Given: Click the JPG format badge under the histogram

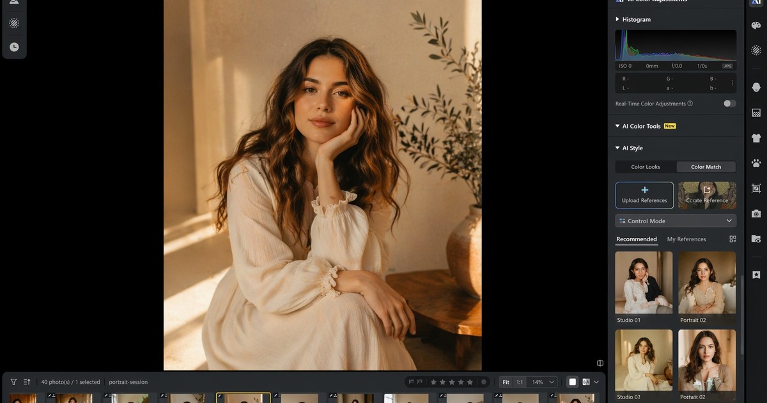Looking at the screenshot, I should click(x=727, y=66).
